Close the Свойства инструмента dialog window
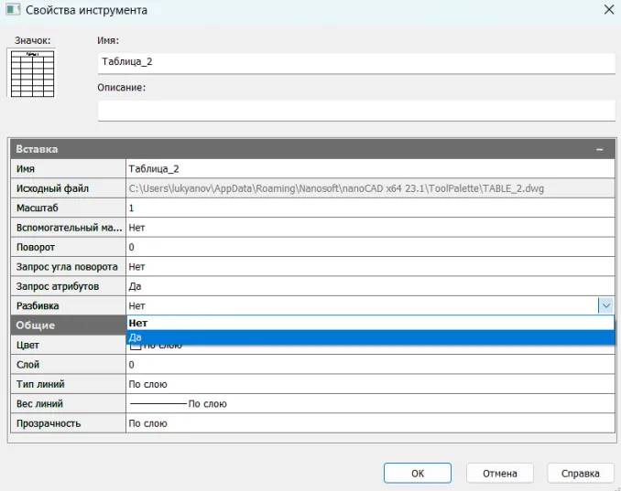621x491 pixels. pos(604,10)
